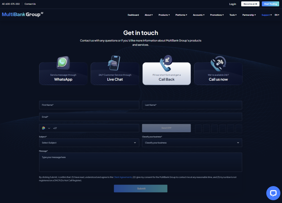Expand the Support menu
Screen dimensions: 282x203
(266, 15)
